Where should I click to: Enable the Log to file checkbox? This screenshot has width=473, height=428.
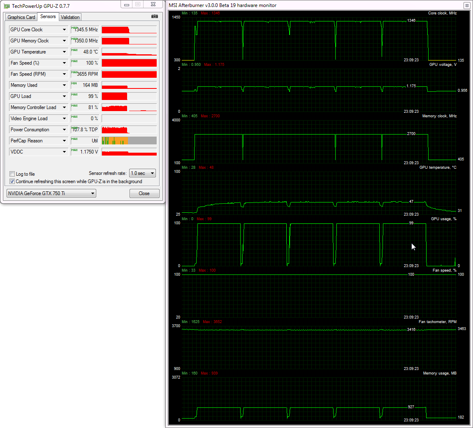pos(12,174)
